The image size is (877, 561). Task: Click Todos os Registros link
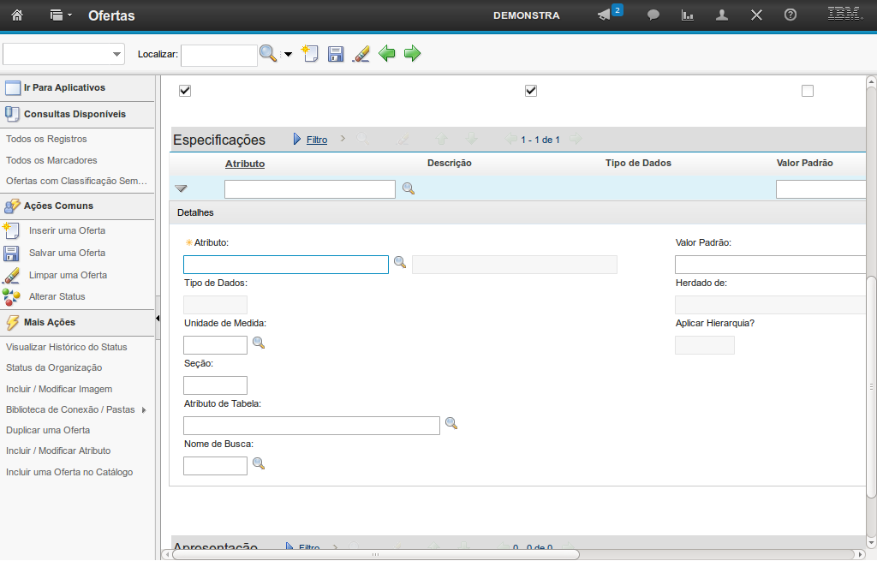pyautogui.click(x=46, y=139)
